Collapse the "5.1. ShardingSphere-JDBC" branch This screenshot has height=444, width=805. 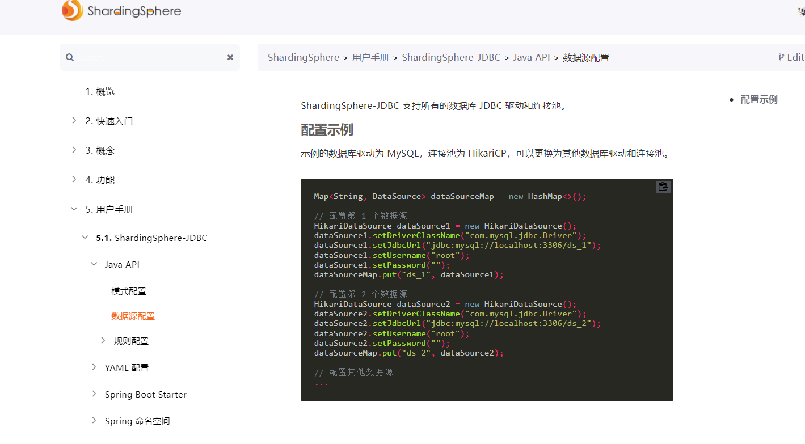click(x=85, y=237)
